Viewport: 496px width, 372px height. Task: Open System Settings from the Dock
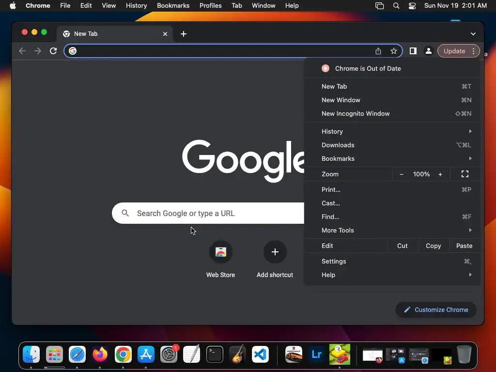point(169,354)
